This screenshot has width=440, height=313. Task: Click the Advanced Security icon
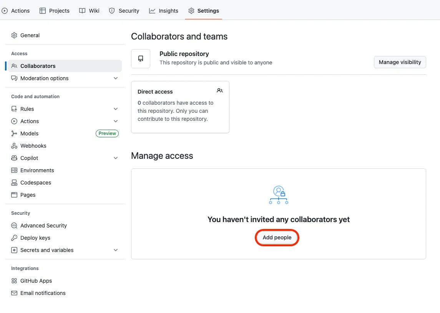(14, 226)
